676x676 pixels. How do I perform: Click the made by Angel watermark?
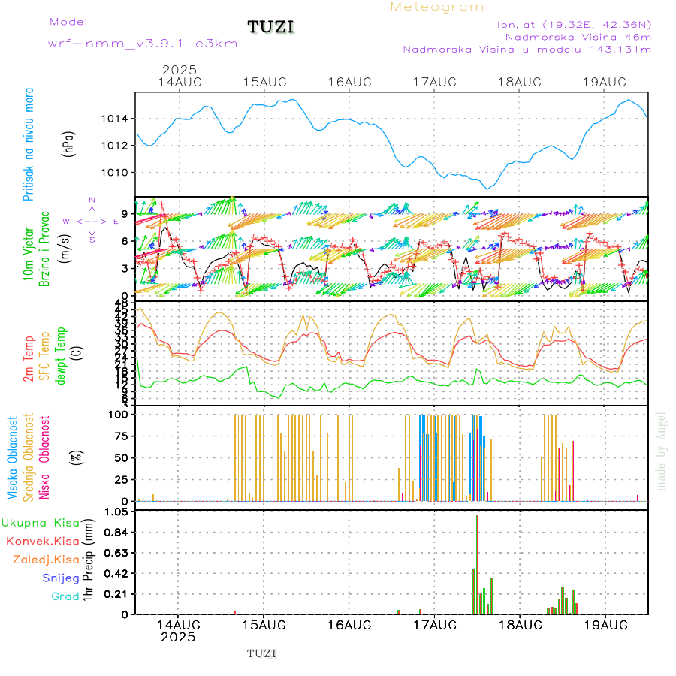pos(662,451)
